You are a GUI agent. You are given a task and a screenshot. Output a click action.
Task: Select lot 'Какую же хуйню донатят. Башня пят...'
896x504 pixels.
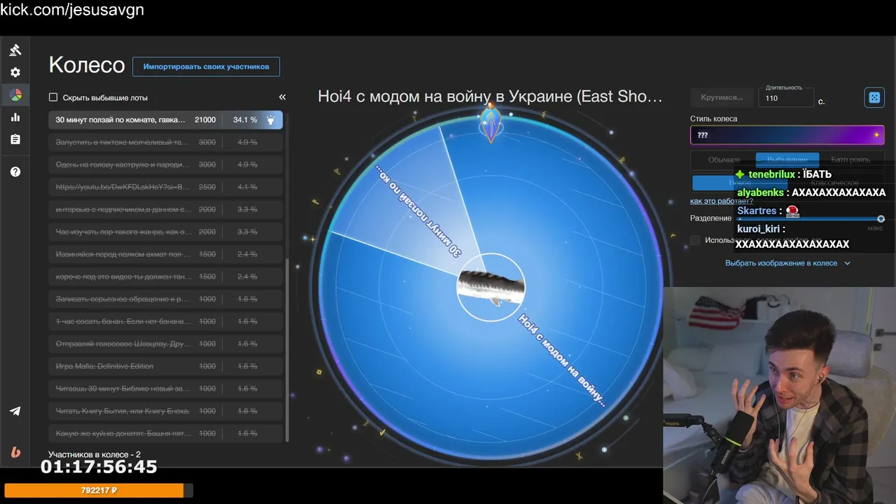(x=166, y=433)
